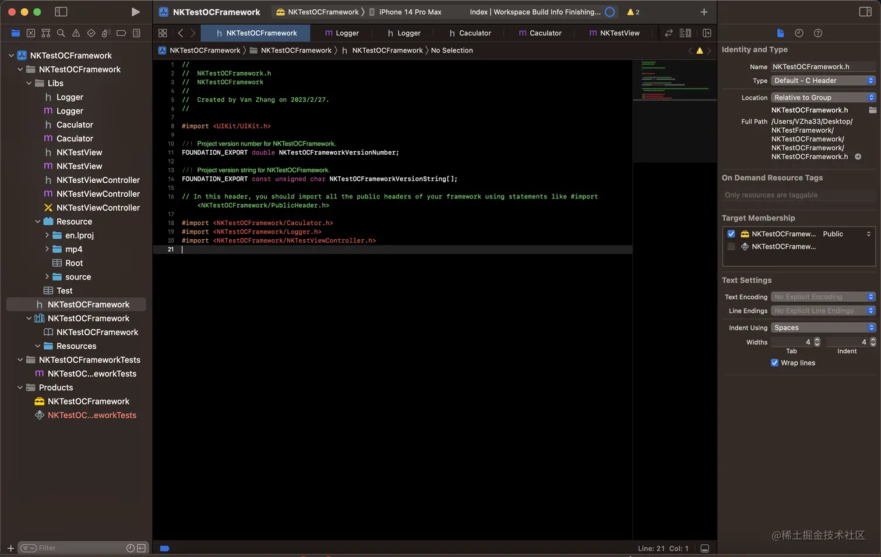Collapse the Resource folder
881x557 pixels.
(x=38, y=222)
